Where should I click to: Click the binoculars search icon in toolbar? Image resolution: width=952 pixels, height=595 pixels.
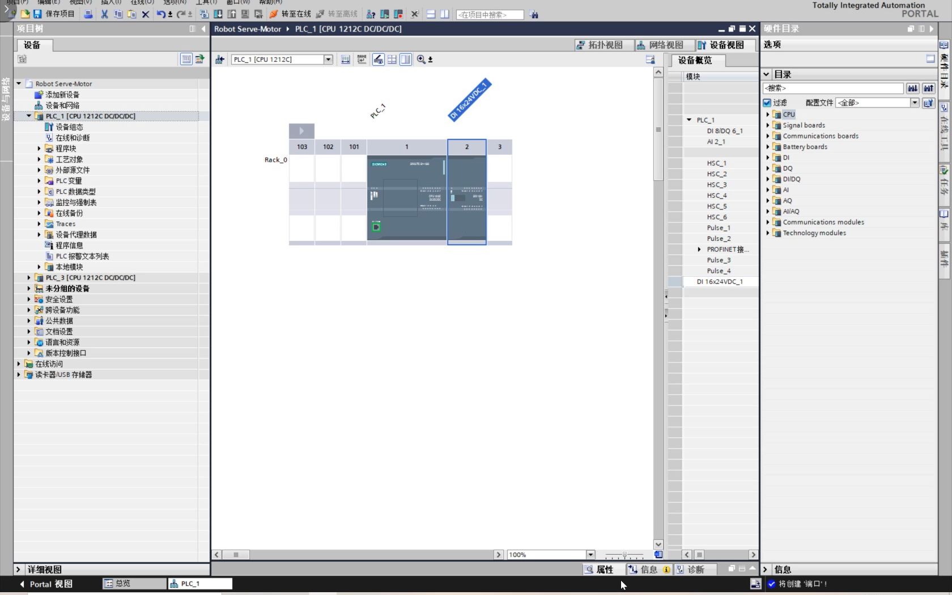[x=534, y=15]
